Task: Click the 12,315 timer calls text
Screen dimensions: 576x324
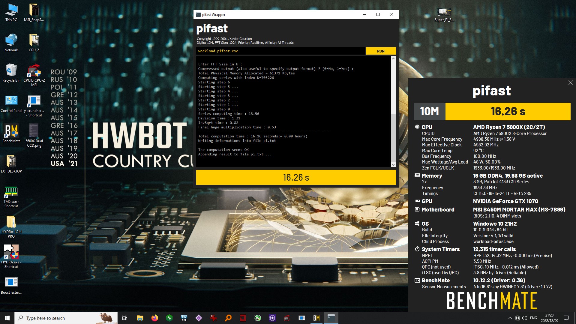Action: [x=494, y=249]
